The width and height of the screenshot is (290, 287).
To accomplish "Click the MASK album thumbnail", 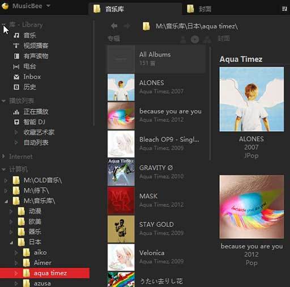I will point(121,201).
